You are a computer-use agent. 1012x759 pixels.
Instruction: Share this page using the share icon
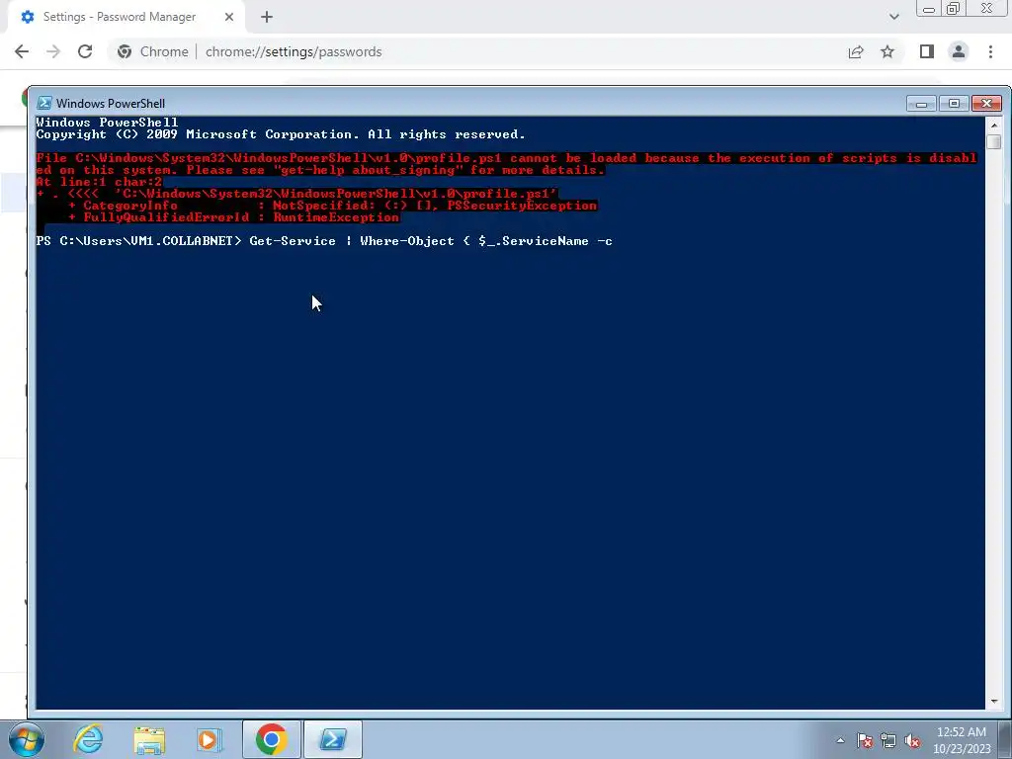coord(856,51)
